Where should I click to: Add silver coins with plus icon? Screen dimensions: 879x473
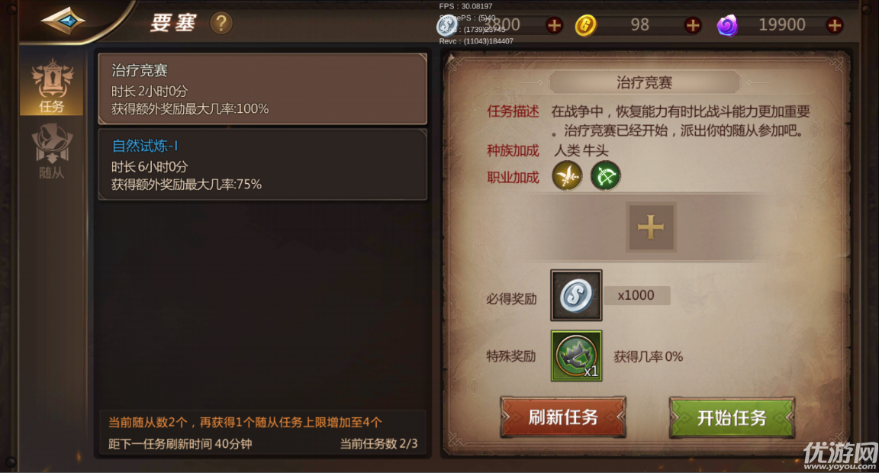point(555,25)
